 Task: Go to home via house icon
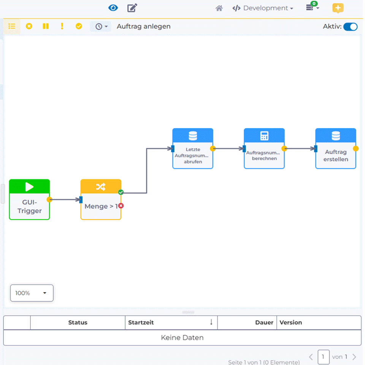click(x=219, y=8)
